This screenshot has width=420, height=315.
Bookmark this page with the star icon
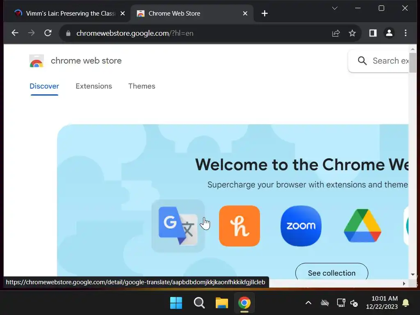point(352,33)
